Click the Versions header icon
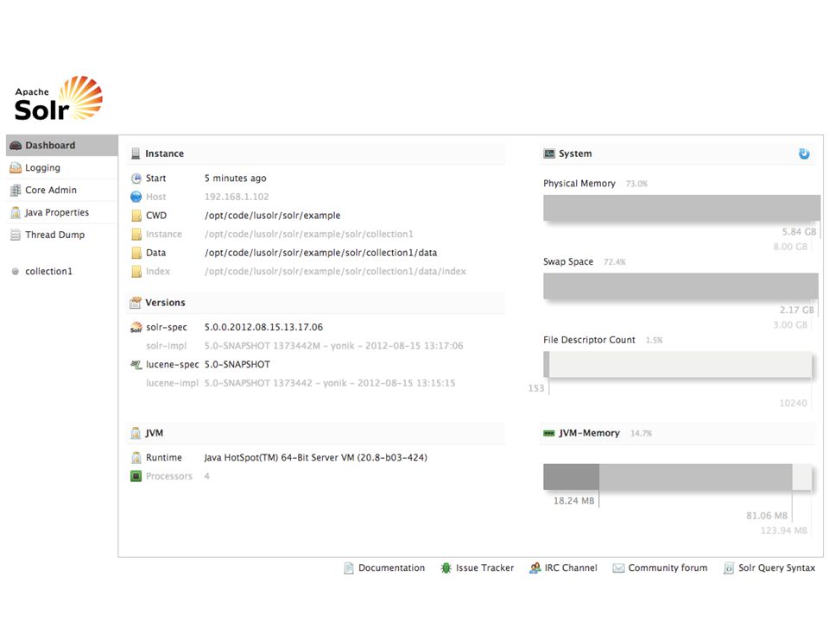The height and width of the screenshot is (621, 829). pos(136,303)
